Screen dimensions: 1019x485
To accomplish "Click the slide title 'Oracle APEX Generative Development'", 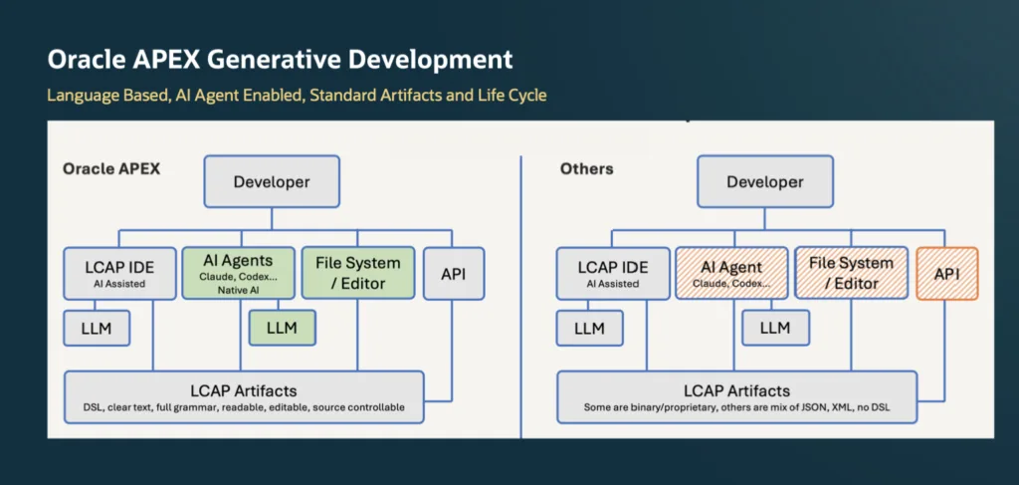I will (280, 61).
